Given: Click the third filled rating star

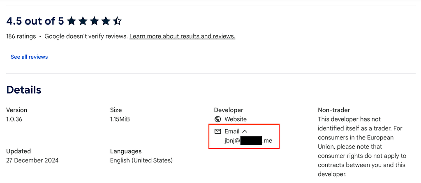Looking at the screenshot, I should 94,21.
